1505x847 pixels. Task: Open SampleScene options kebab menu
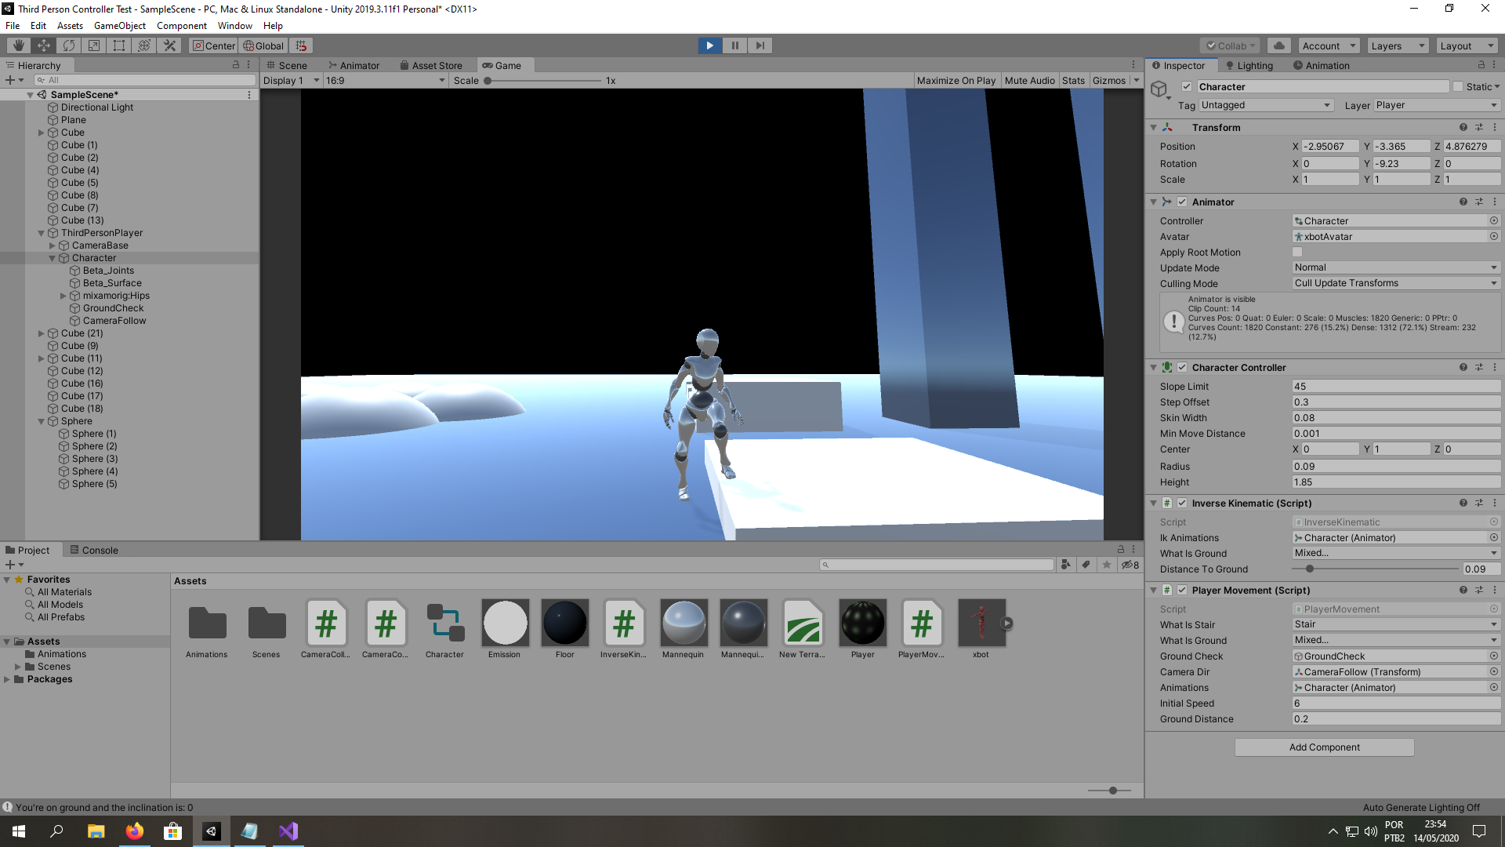pyautogui.click(x=249, y=95)
